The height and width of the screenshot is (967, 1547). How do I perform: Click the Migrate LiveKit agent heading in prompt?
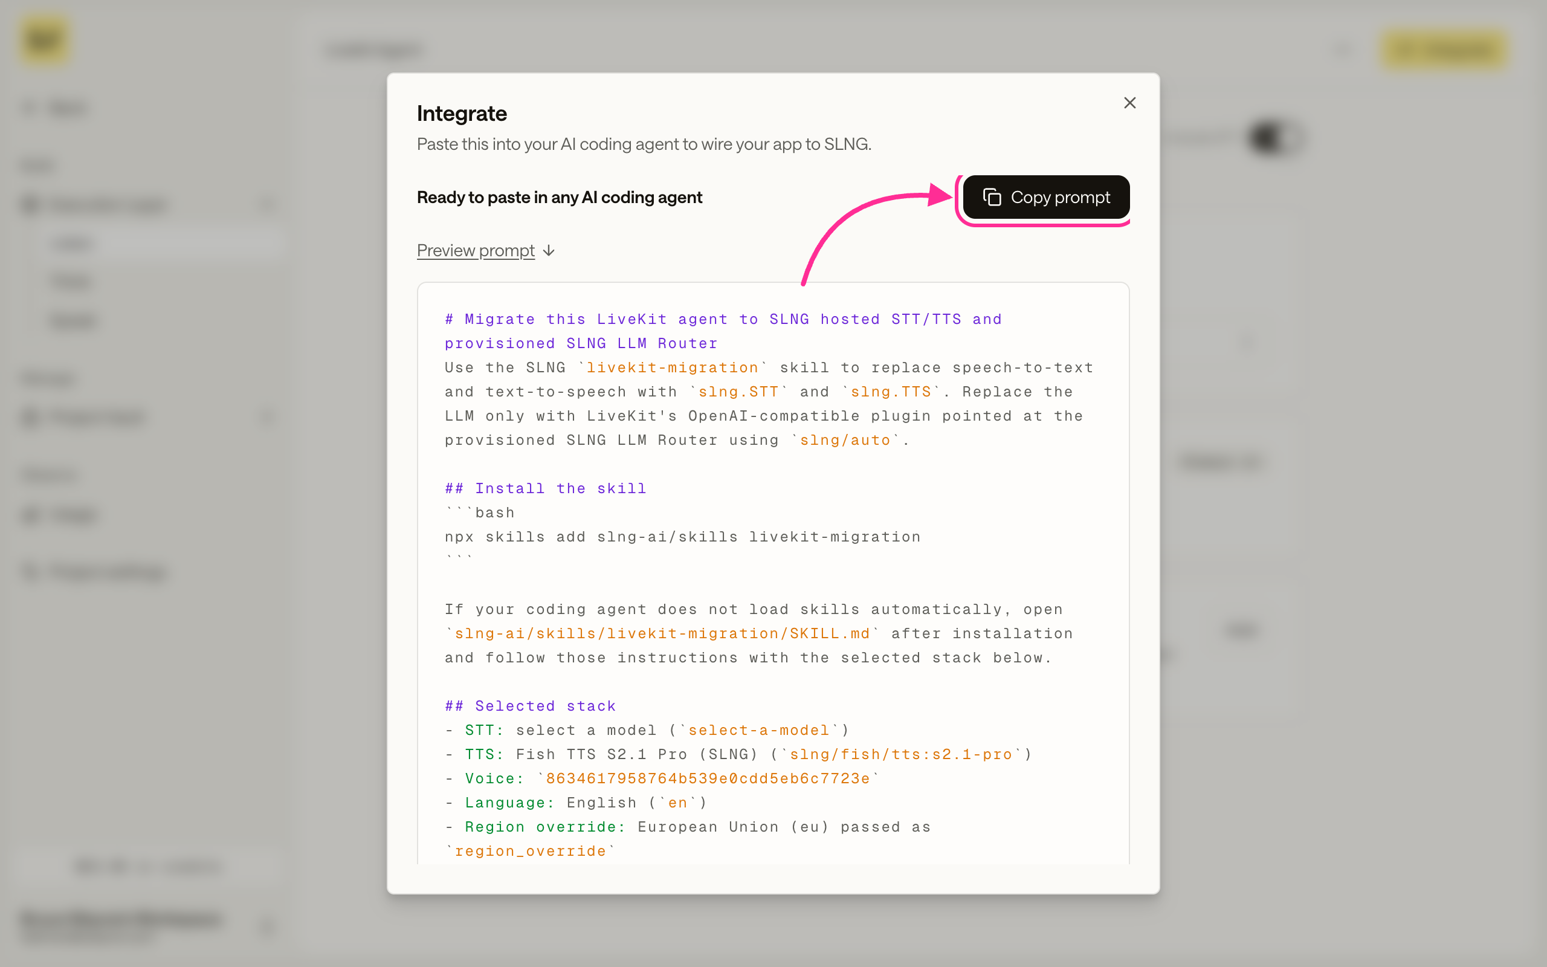point(723,331)
